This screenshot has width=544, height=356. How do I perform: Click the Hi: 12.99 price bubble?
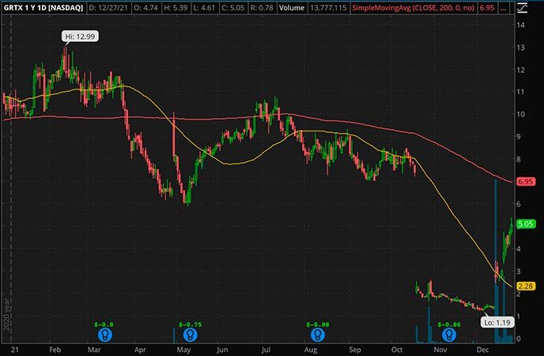(80, 36)
